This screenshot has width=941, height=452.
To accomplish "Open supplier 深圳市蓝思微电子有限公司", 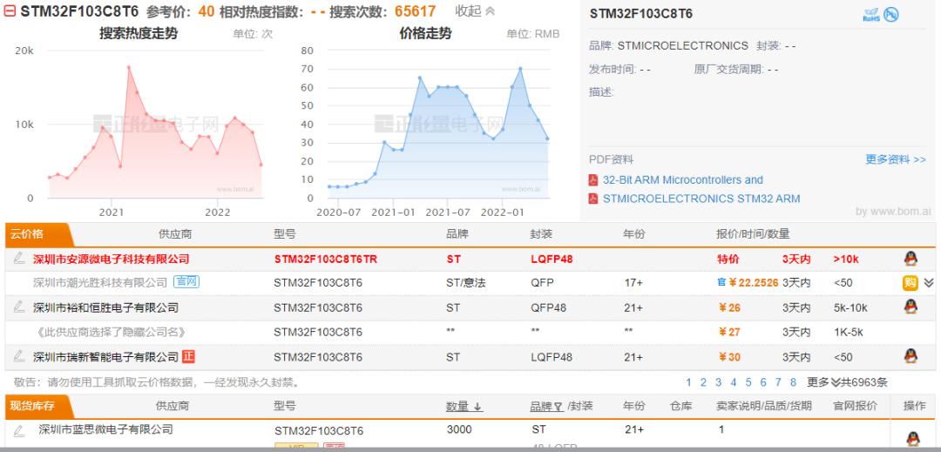I will point(105,429).
